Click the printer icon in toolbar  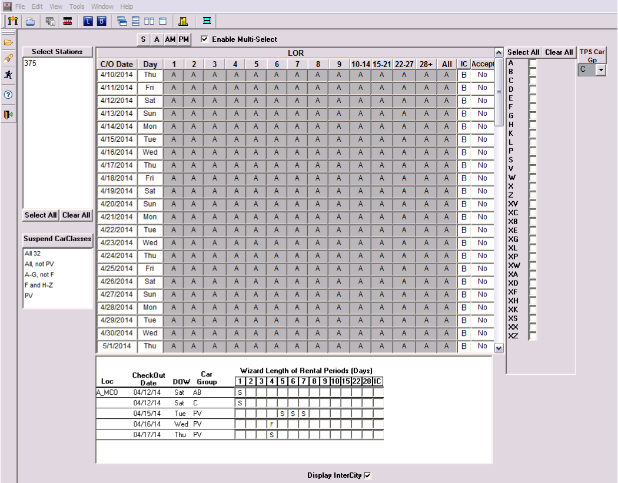point(31,21)
